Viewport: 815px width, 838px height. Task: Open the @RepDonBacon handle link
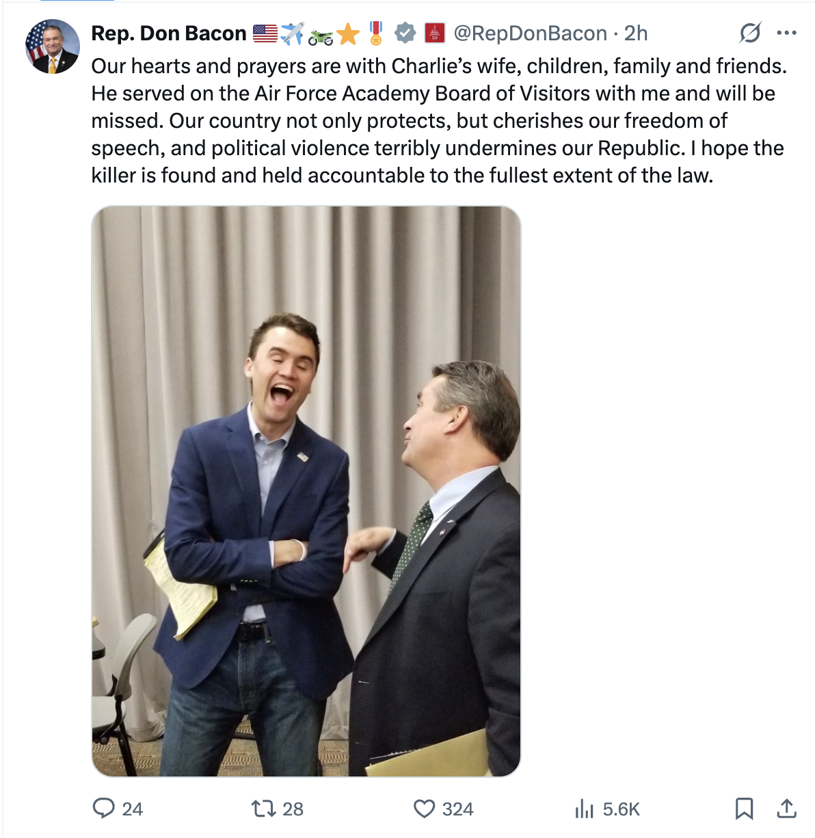tap(530, 33)
